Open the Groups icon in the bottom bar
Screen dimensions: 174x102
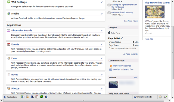(x=32, y=97)
